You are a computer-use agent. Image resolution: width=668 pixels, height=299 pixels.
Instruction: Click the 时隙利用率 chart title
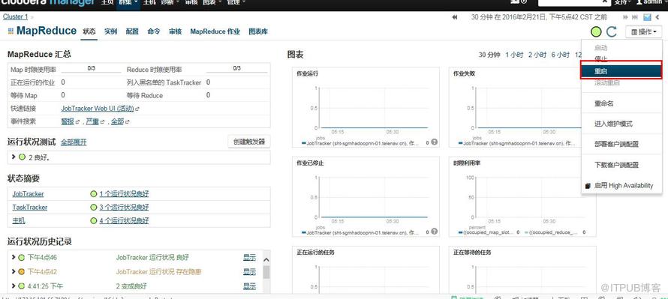(x=468, y=163)
